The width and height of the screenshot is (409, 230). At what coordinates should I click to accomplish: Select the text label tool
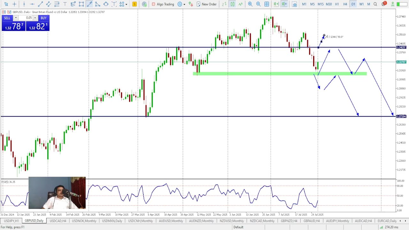click(65, 4)
